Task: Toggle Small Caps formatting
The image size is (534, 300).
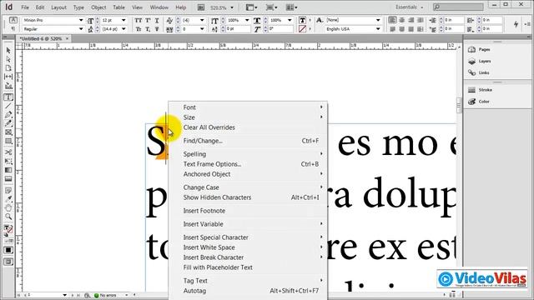Action: point(138,30)
